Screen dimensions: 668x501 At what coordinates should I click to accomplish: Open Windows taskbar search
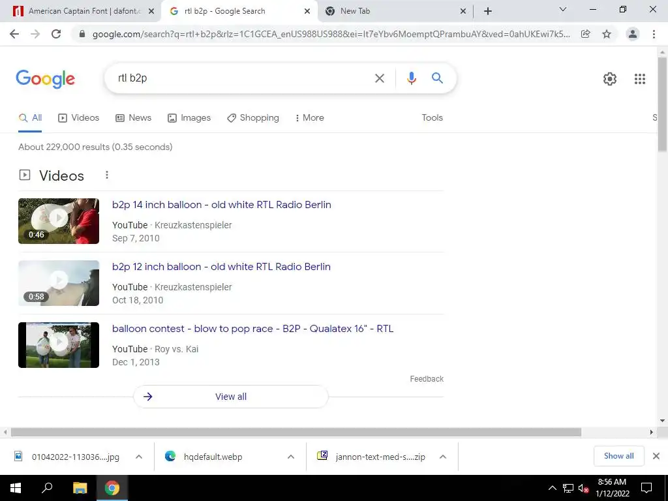click(x=47, y=488)
